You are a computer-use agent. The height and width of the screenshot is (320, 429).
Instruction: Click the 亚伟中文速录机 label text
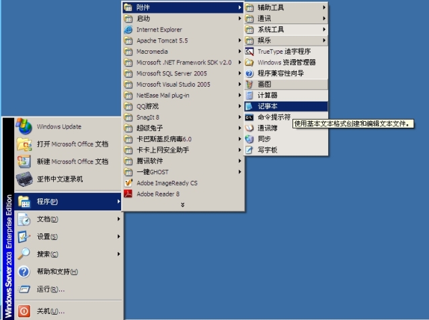coord(60,179)
